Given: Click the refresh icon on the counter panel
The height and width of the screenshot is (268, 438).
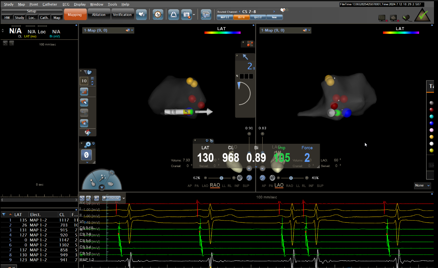Looking at the screenshot, I should pos(93,143).
